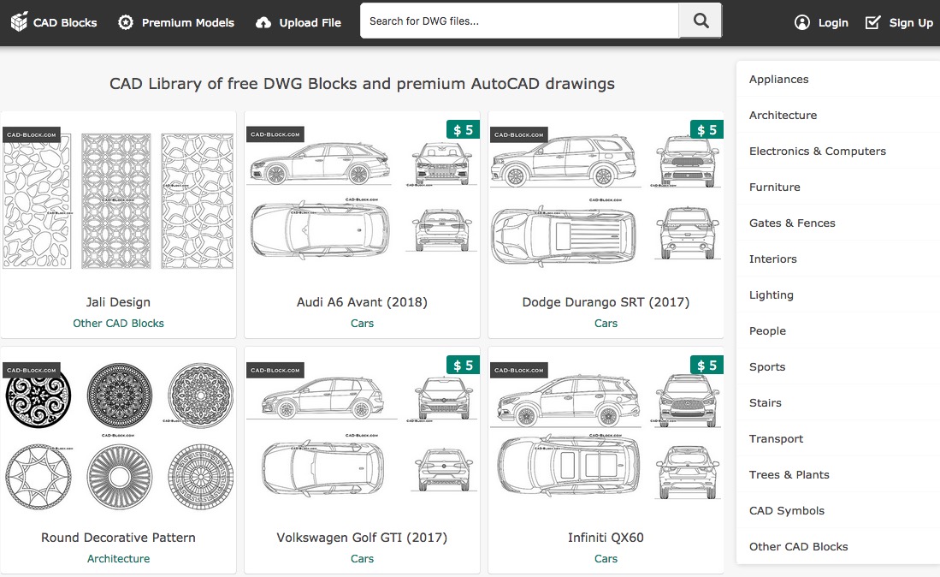
Task: Select the Interiors category in the sidebar
Action: (x=838, y=259)
